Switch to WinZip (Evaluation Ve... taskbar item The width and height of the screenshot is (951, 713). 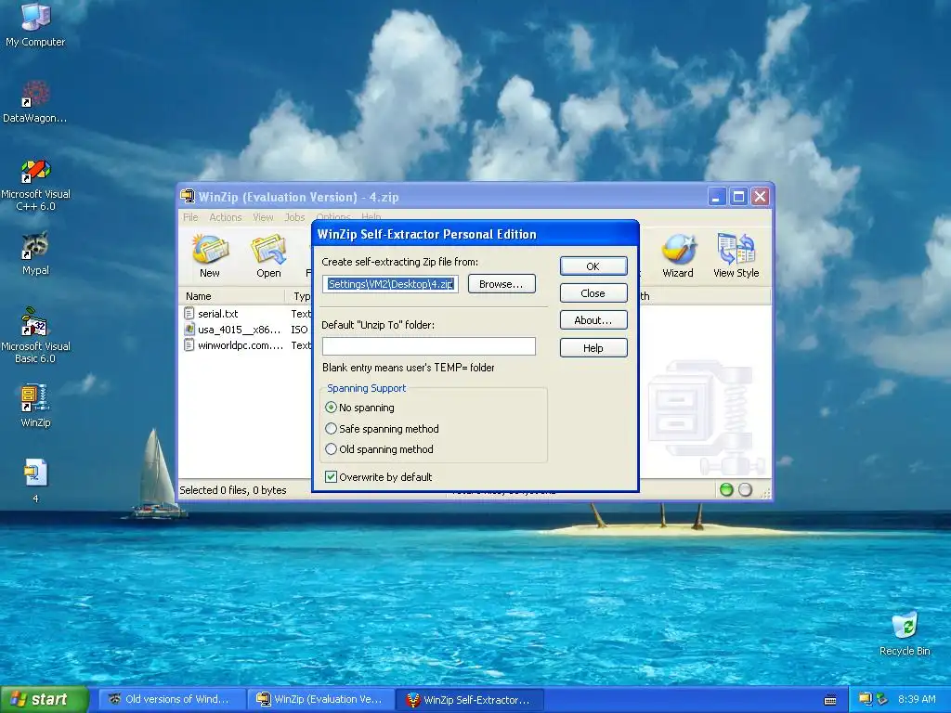pyautogui.click(x=320, y=700)
